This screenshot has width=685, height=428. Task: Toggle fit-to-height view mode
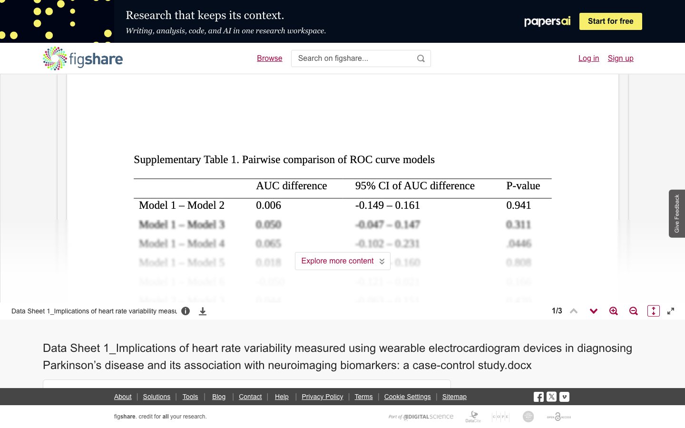(x=654, y=311)
